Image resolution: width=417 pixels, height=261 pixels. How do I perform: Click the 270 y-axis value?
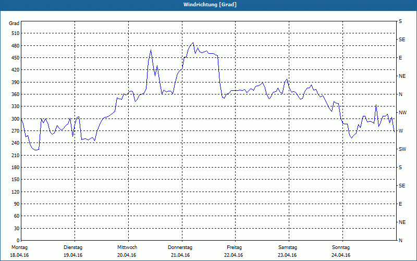click(15, 131)
